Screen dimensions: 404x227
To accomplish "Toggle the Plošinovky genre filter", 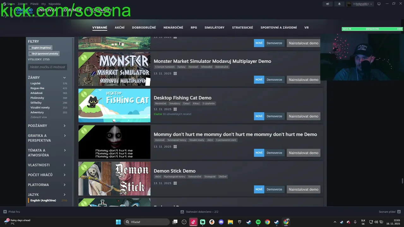I will click(48, 98).
